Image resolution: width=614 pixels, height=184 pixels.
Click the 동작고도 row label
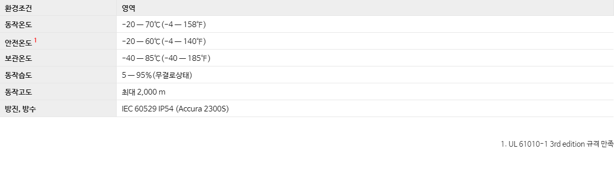click(18, 92)
